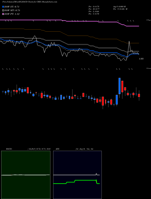
Task: Click the 'DOW PT: 1.12' label
Action: pos(12,14)
